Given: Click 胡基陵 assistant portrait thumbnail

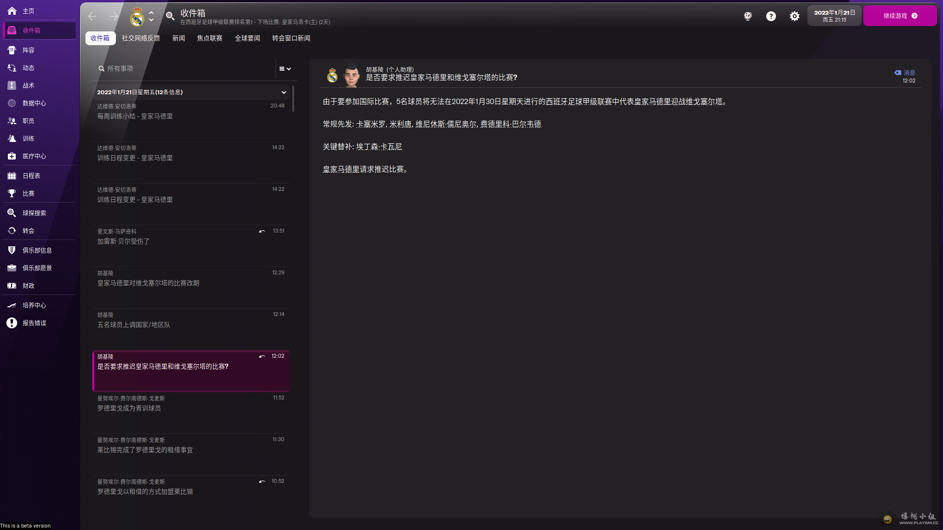Looking at the screenshot, I should [352, 75].
